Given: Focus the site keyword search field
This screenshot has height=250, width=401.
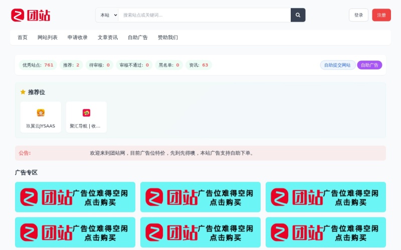Looking at the screenshot, I should tap(205, 15).
